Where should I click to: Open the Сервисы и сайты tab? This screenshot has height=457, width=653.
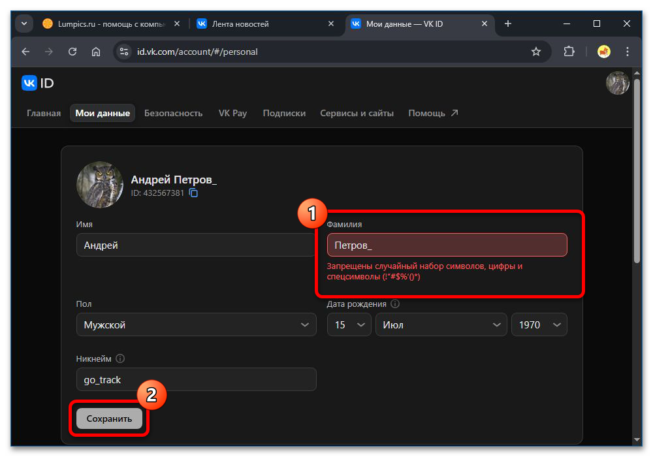pos(357,113)
